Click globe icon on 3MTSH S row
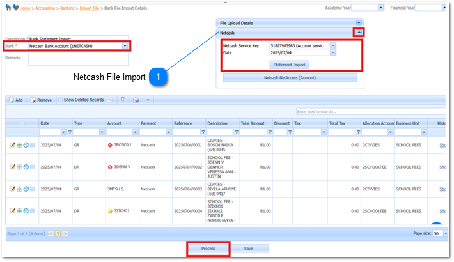This screenshot has width=454, height=262. (26, 189)
